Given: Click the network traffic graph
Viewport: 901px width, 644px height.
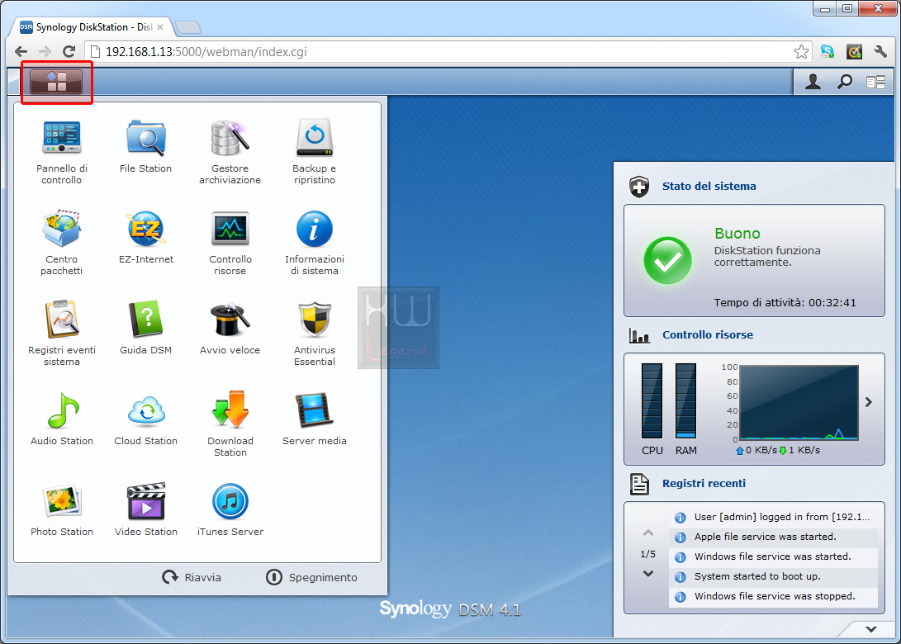Looking at the screenshot, I should (799, 403).
